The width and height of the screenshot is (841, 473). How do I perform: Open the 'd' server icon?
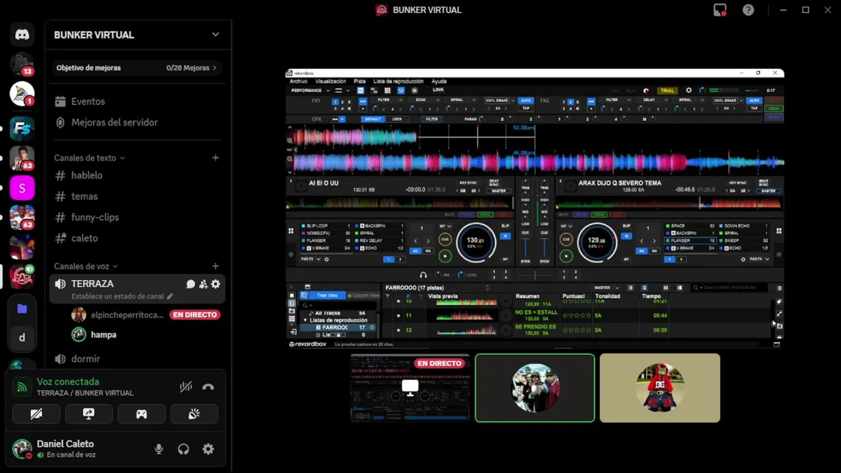click(22, 337)
